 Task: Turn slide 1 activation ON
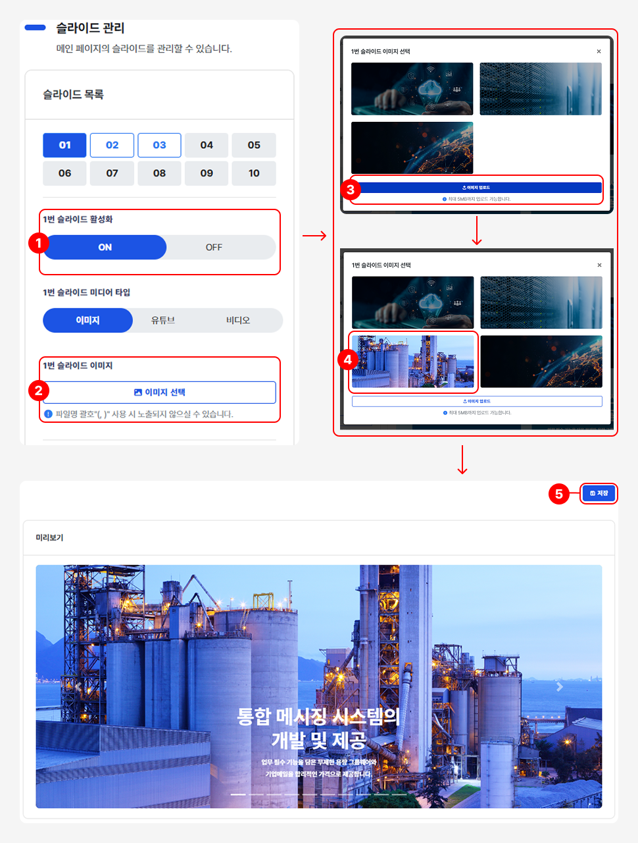point(105,248)
